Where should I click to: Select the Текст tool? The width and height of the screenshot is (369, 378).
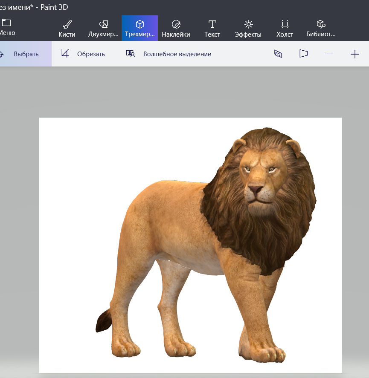[x=212, y=28]
